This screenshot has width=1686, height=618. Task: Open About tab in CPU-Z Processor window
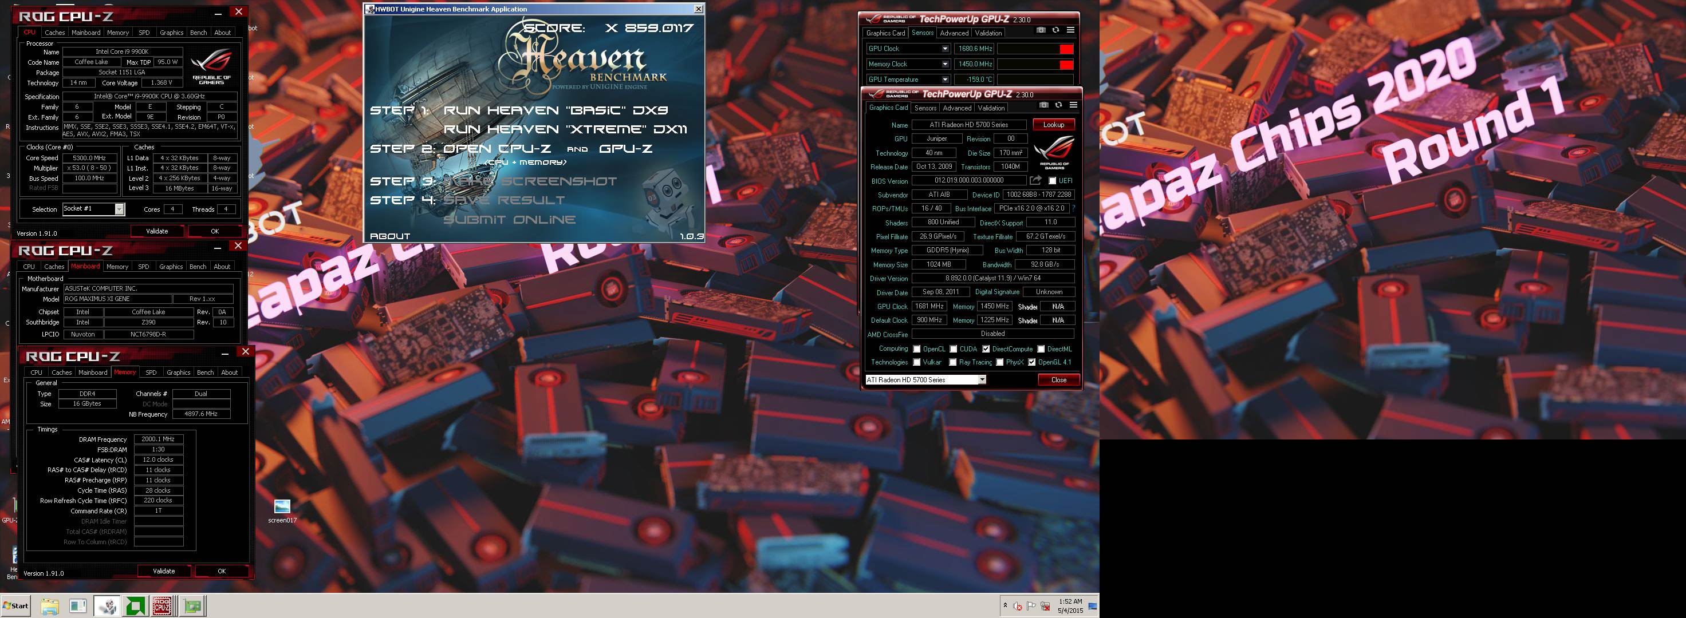(x=223, y=33)
